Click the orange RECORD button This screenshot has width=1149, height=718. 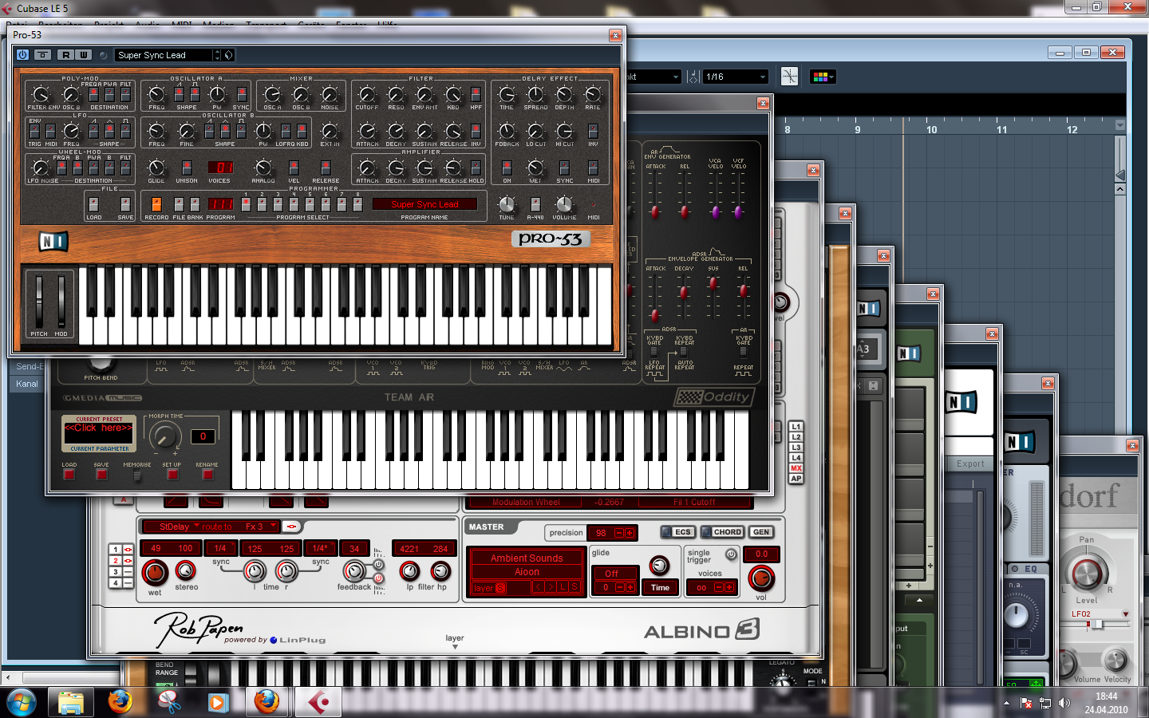pos(156,203)
